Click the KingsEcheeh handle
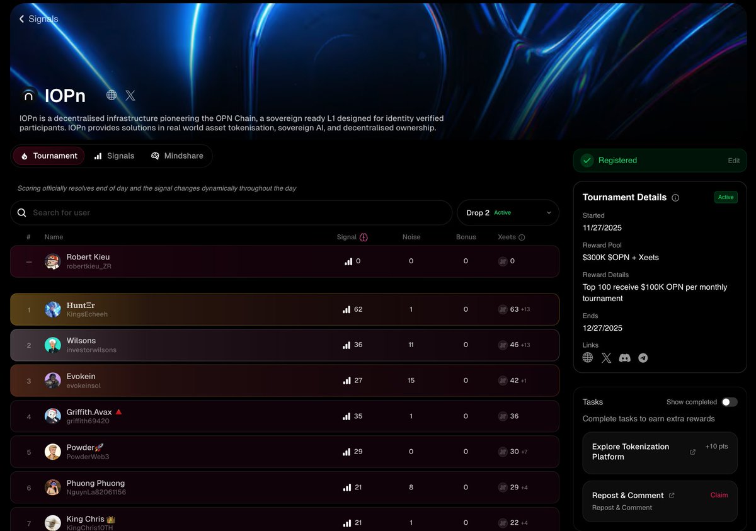This screenshot has height=531, width=756. point(87,314)
